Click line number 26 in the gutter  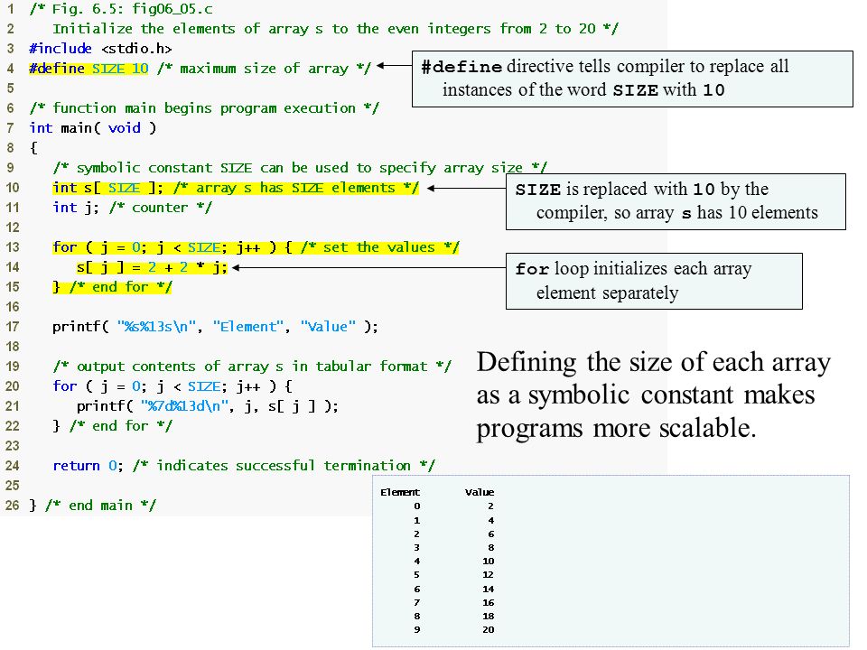tap(12, 506)
